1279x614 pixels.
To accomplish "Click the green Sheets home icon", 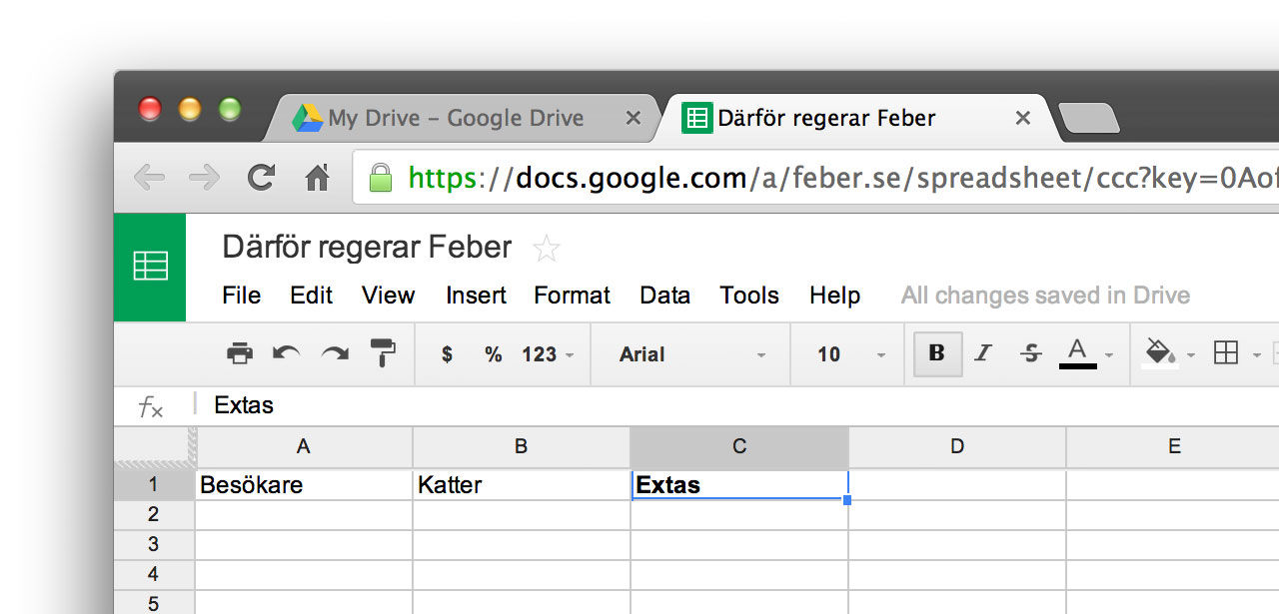I will pos(150,267).
